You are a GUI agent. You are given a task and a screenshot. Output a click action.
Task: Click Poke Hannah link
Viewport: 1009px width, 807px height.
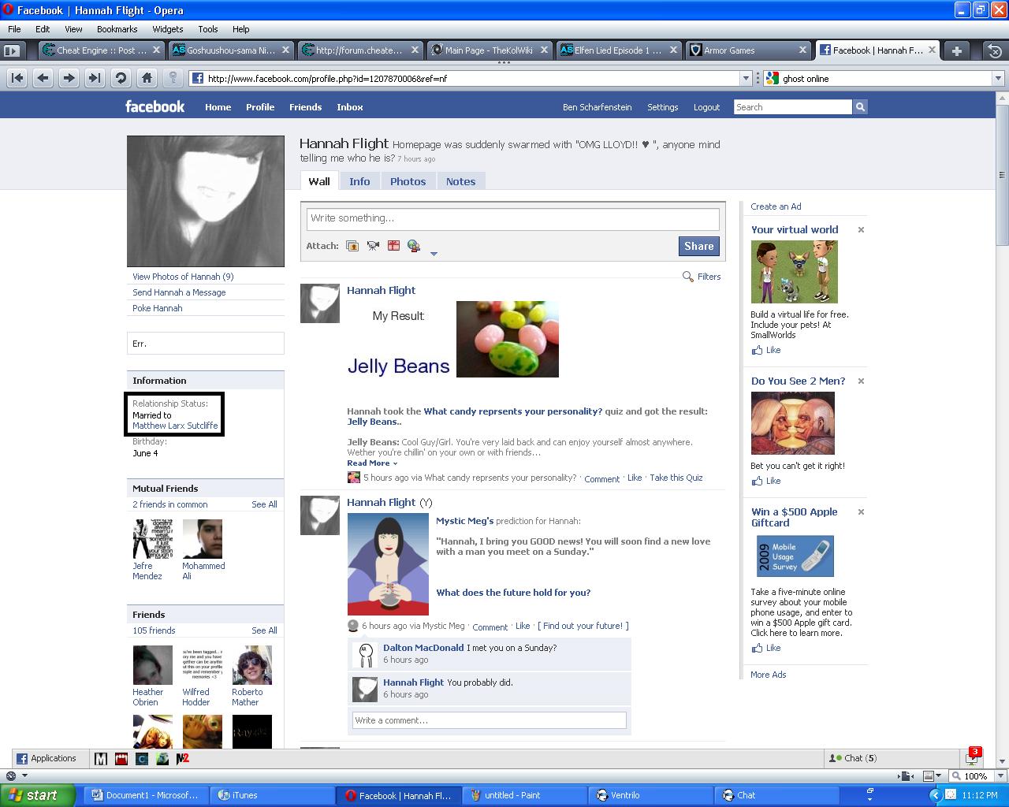tap(158, 308)
